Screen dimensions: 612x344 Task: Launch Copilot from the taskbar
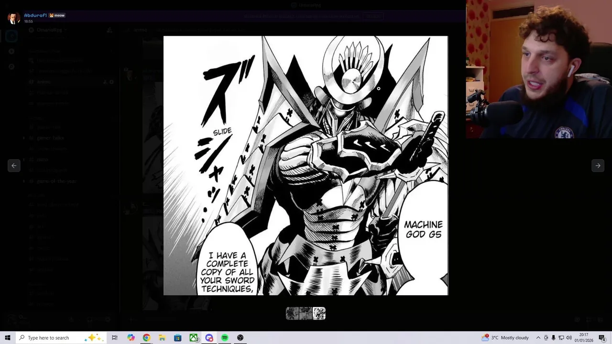coord(131,338)
